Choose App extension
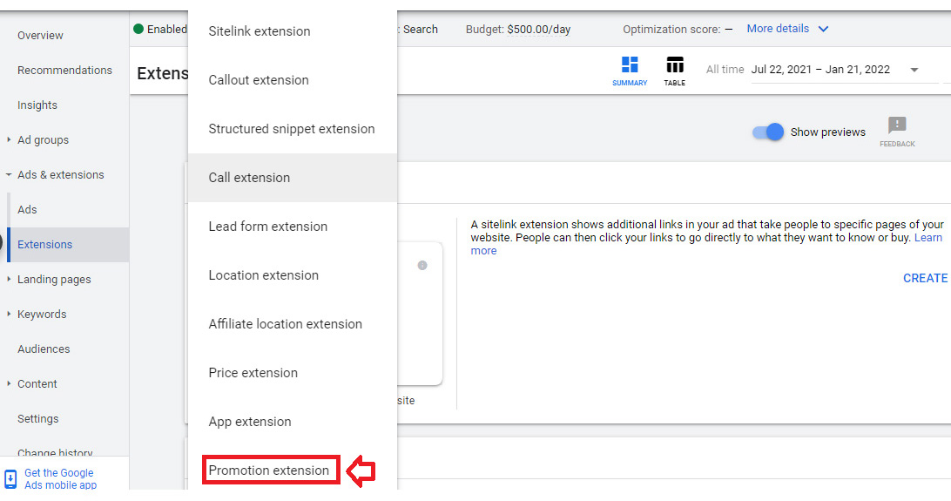Viewport: 951px width, 501px height. [x=293, y=422]
